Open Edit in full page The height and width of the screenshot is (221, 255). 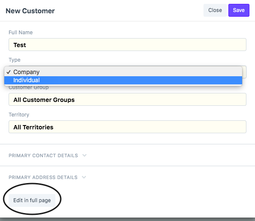[32, 200]
